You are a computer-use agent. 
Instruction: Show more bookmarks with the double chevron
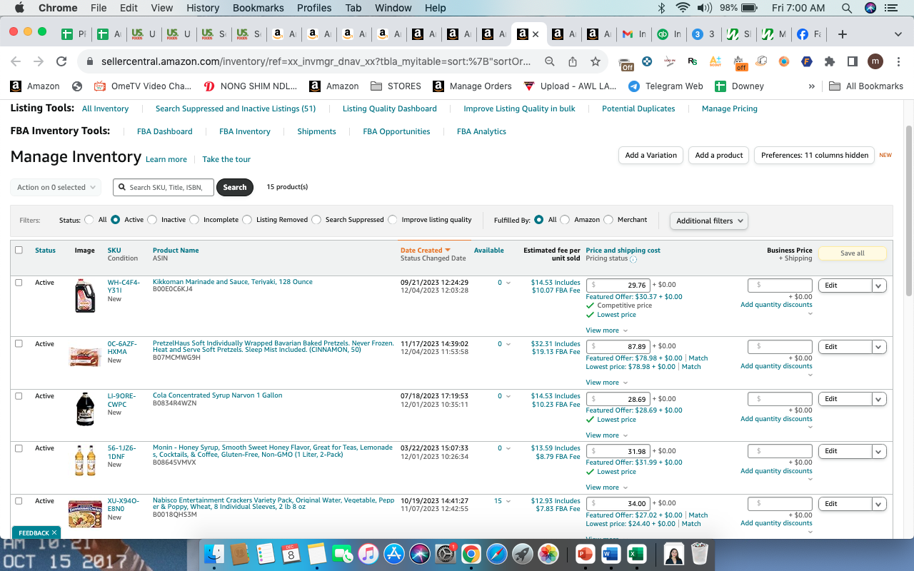(811, 86)
